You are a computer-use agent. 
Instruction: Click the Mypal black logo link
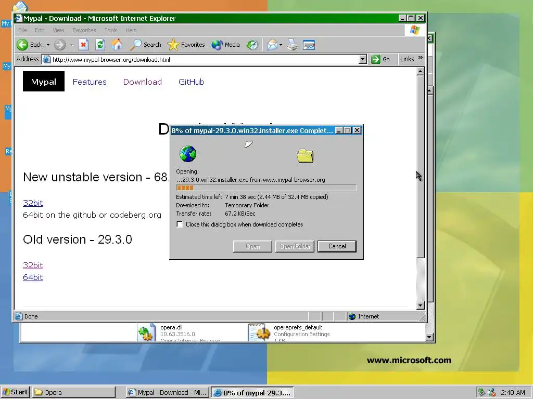click(x=44, y=82)
